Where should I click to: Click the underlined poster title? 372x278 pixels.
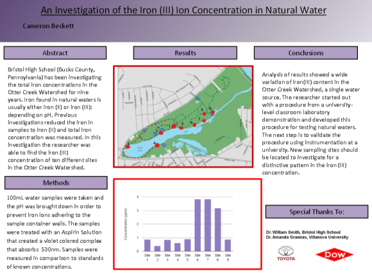tap(183, 10)
